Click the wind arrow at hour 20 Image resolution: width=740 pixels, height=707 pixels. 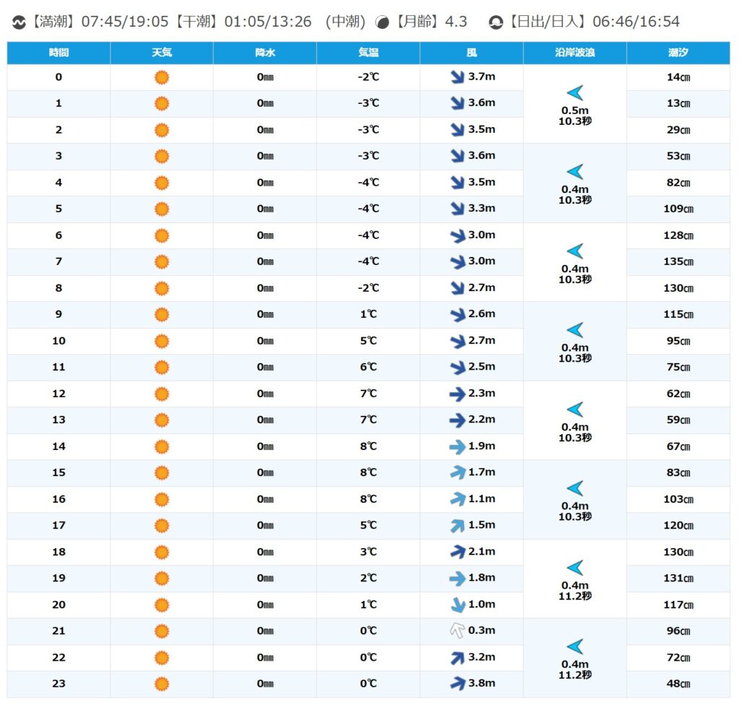(x=457, y=604)
